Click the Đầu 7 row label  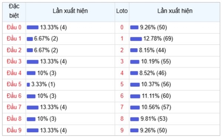pos(14,107)
